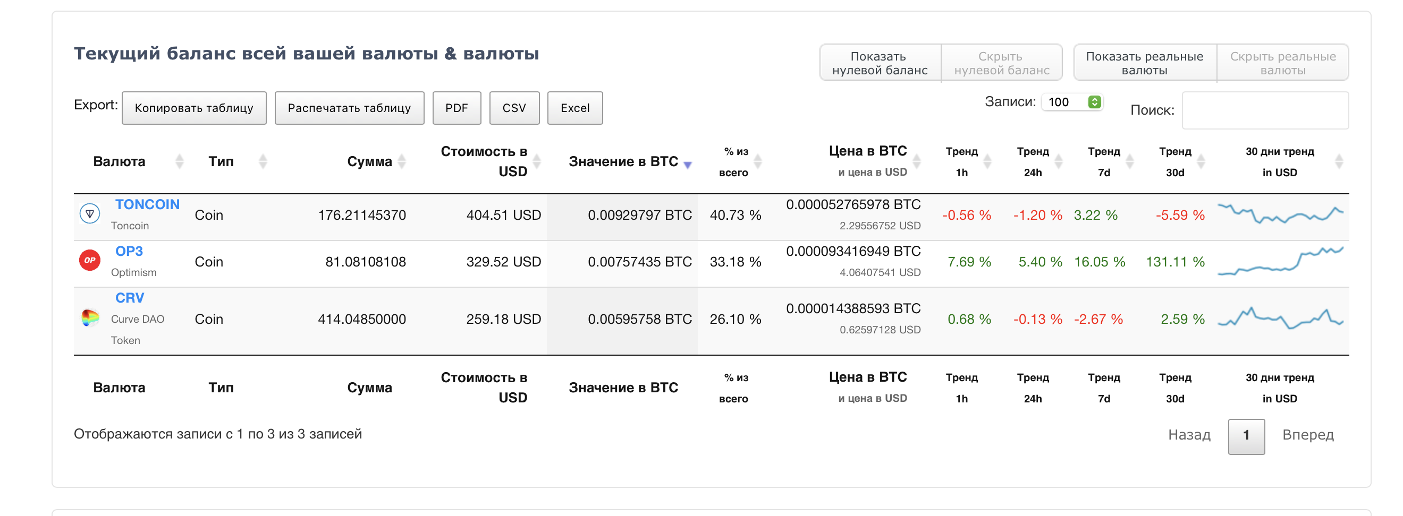Screen dimensions: 1403x516
Task: Click 0.00929797 BTC value cell
Action: 639,215
